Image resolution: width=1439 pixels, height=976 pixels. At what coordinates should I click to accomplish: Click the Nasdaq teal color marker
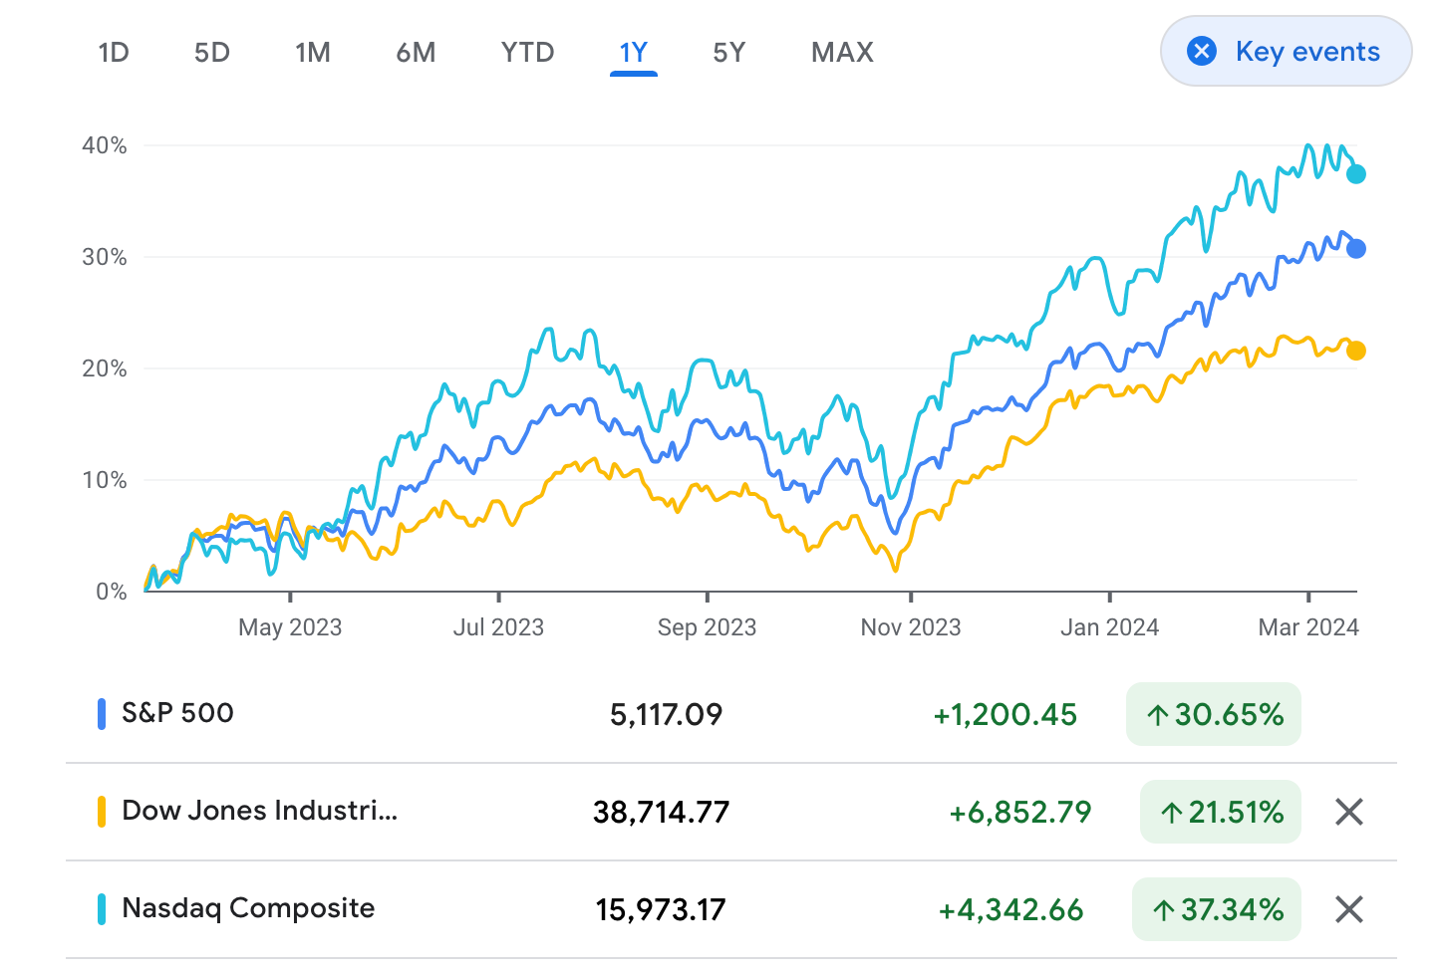click(102, 909)
